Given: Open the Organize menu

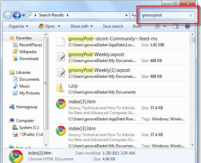Looking at the screenshot, I should [18, 26].
